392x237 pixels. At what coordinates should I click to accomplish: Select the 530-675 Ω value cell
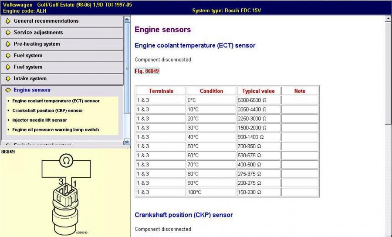(x=258, y=156)
